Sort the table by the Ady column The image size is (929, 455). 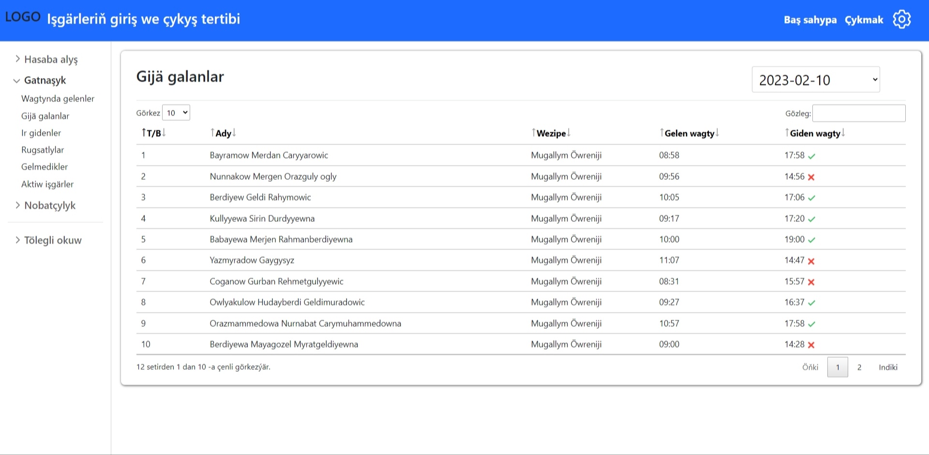click(223, 133)
